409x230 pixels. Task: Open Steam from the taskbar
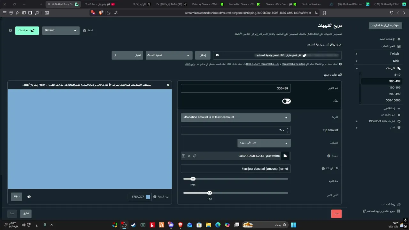point(133,225)
